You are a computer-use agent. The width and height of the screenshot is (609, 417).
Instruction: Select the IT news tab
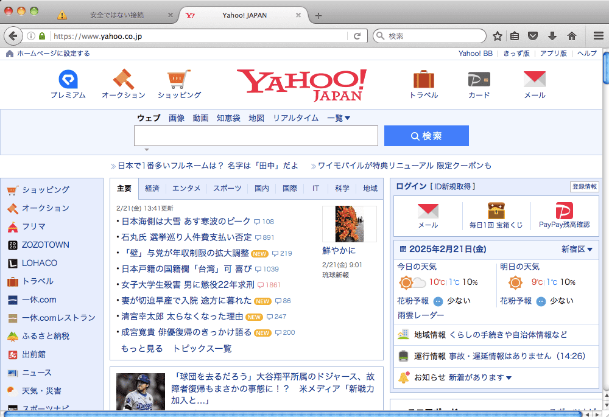315,188
